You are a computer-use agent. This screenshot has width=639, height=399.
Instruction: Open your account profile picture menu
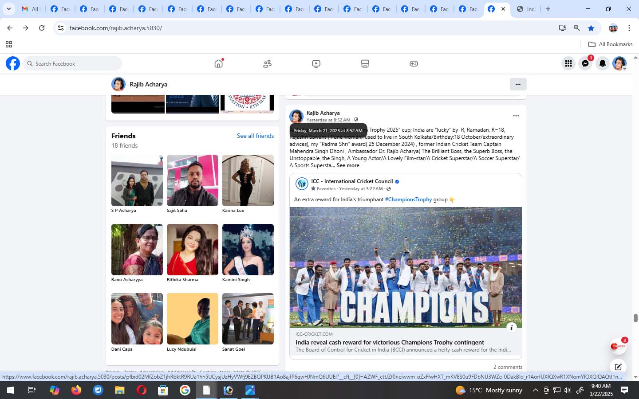pos(619,63)
